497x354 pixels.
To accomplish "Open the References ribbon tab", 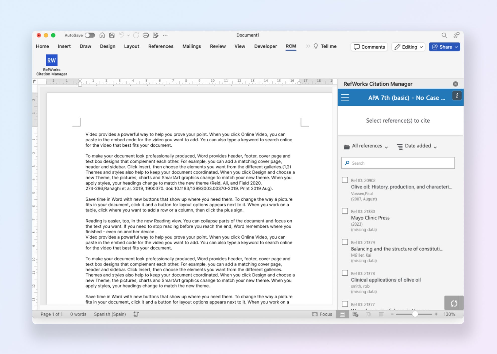I will click(161, 46).
